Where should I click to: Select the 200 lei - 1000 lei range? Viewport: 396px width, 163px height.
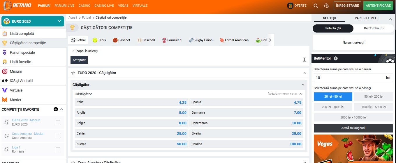pyautogui.click(x=333, y=107)
